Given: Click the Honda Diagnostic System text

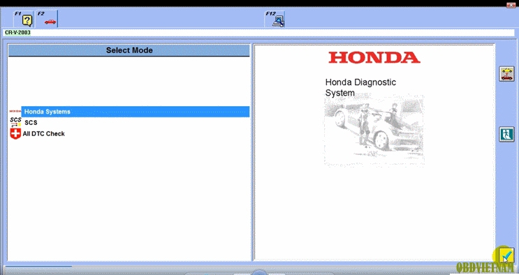Looking at the screenshot, I should (x=360, y=87).
